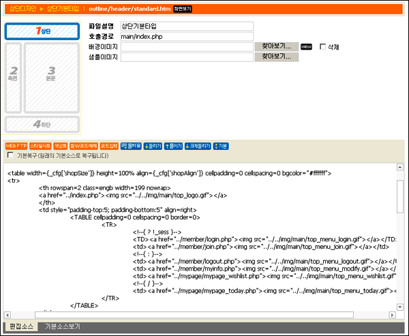Screen dimensions: 409x336
Task: Switch to the 기본소스보기 tab
Action: pyautogui.click(x=62, y=326)
